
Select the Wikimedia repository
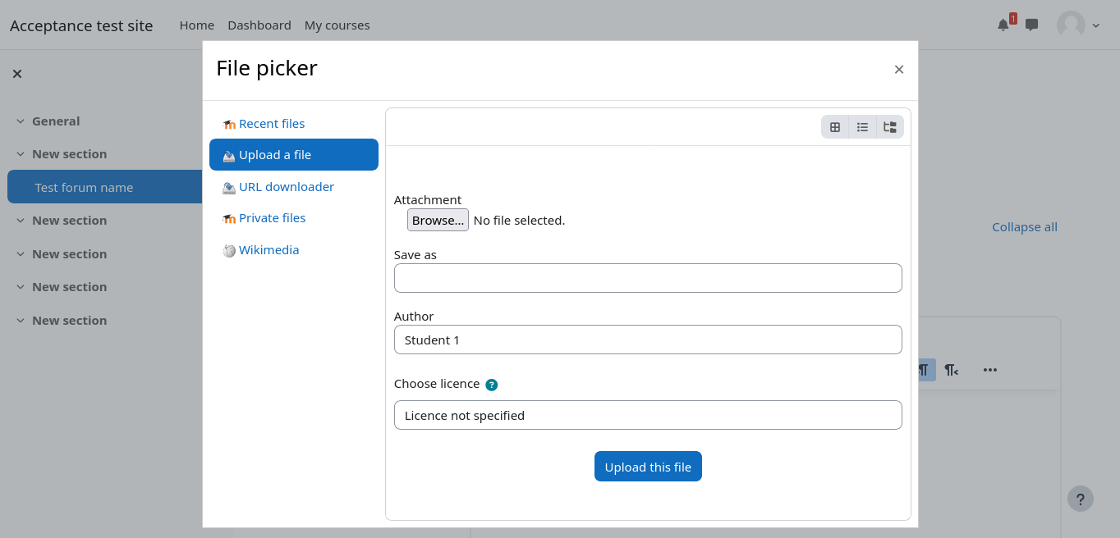pos(269,250)
